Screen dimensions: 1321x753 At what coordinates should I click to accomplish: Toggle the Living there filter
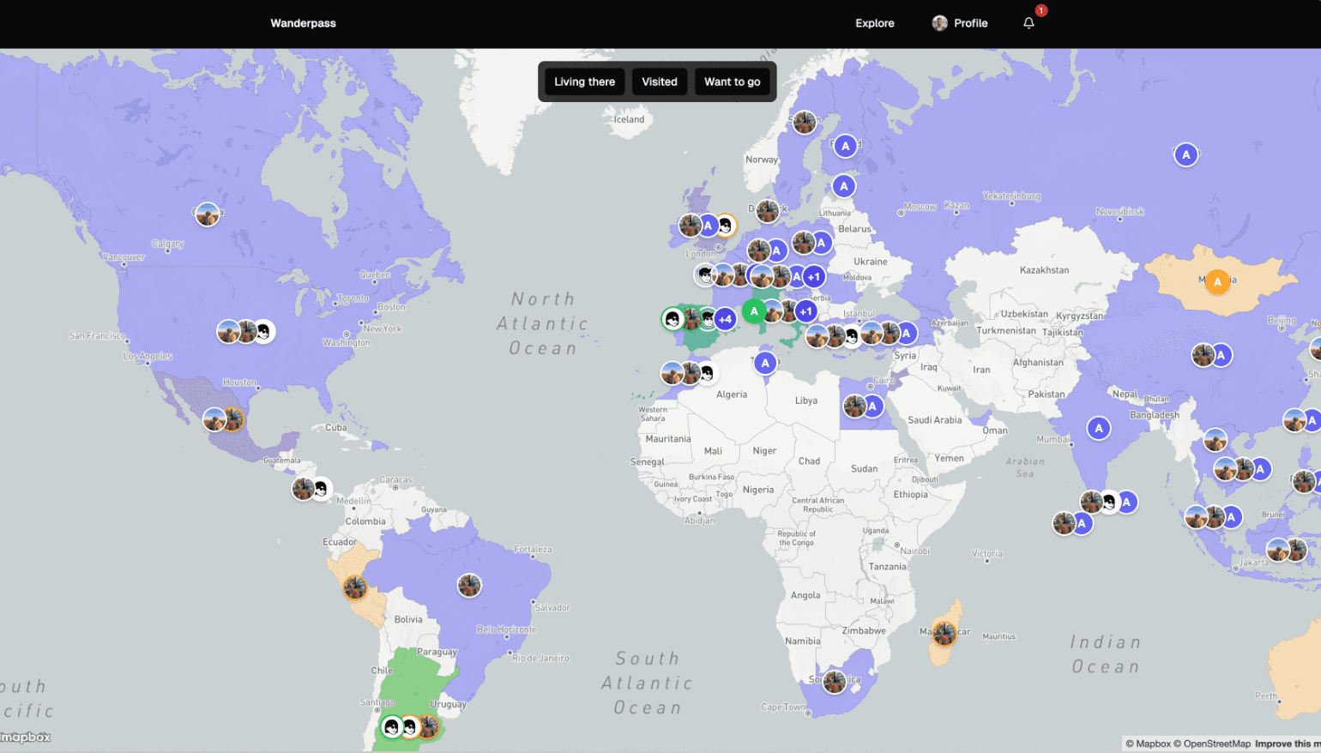pos(584,81)
